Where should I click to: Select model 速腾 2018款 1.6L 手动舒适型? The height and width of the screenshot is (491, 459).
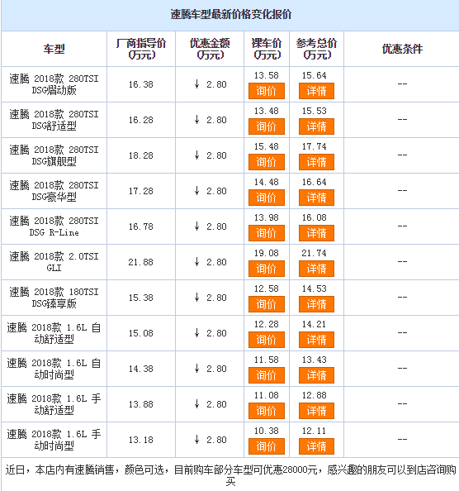[x=54, y=404]
